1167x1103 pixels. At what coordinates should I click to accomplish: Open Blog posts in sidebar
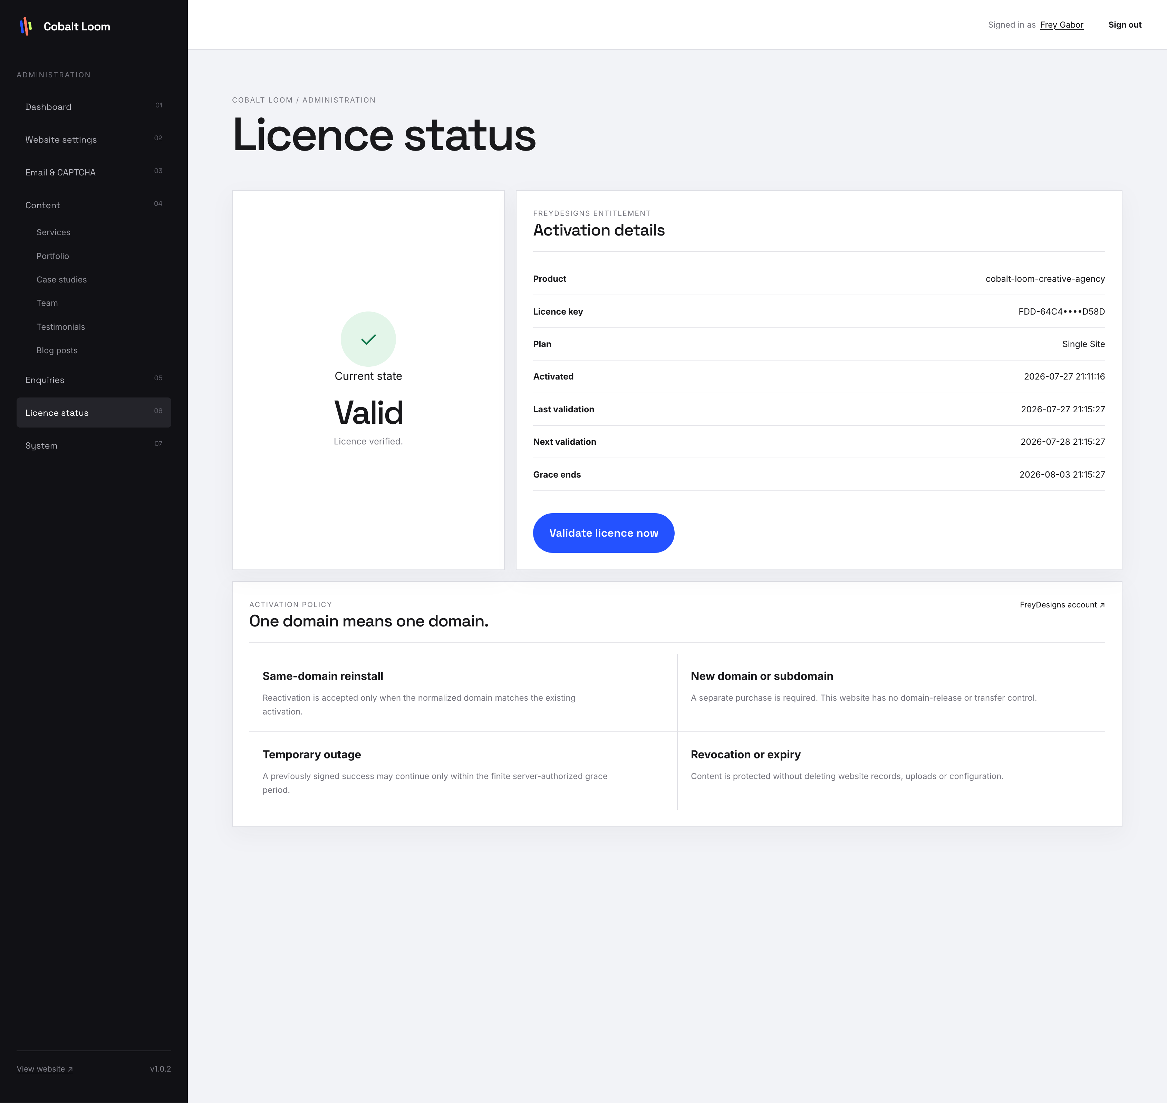coord(57,351)
